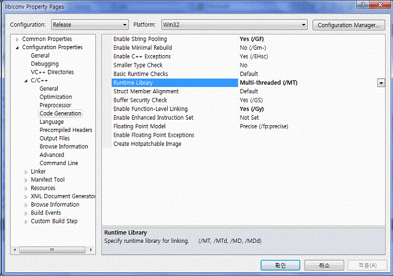Select Optimization in the tree
This screenshot has height=276, width=393.
pyautogui.click(x=56, y=97)
